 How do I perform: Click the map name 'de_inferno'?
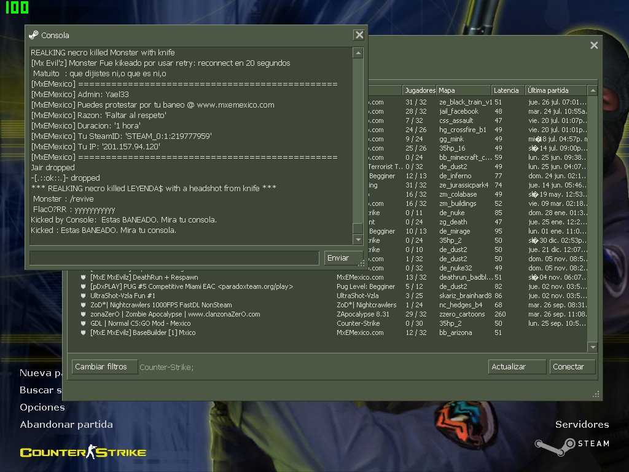(x=455, y=176)
